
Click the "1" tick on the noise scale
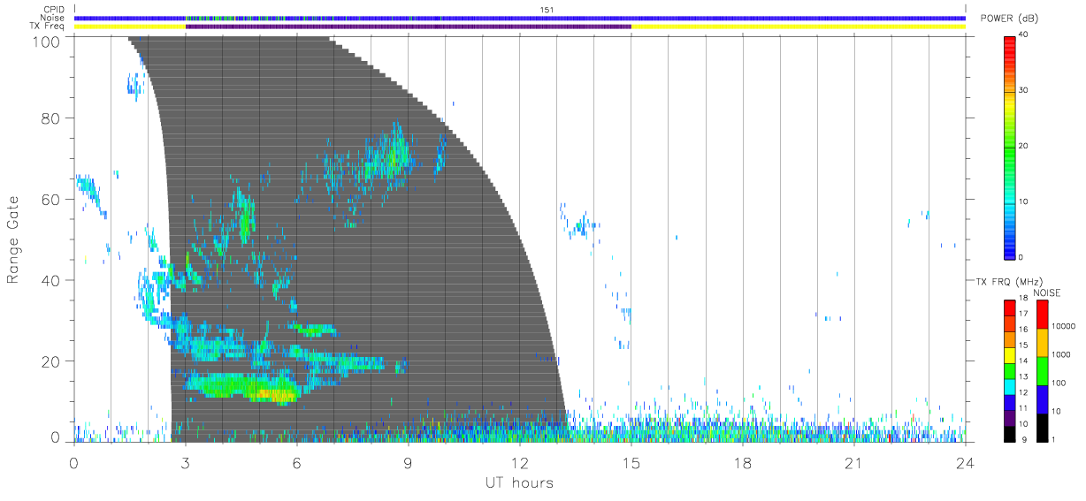(1054, 439)
